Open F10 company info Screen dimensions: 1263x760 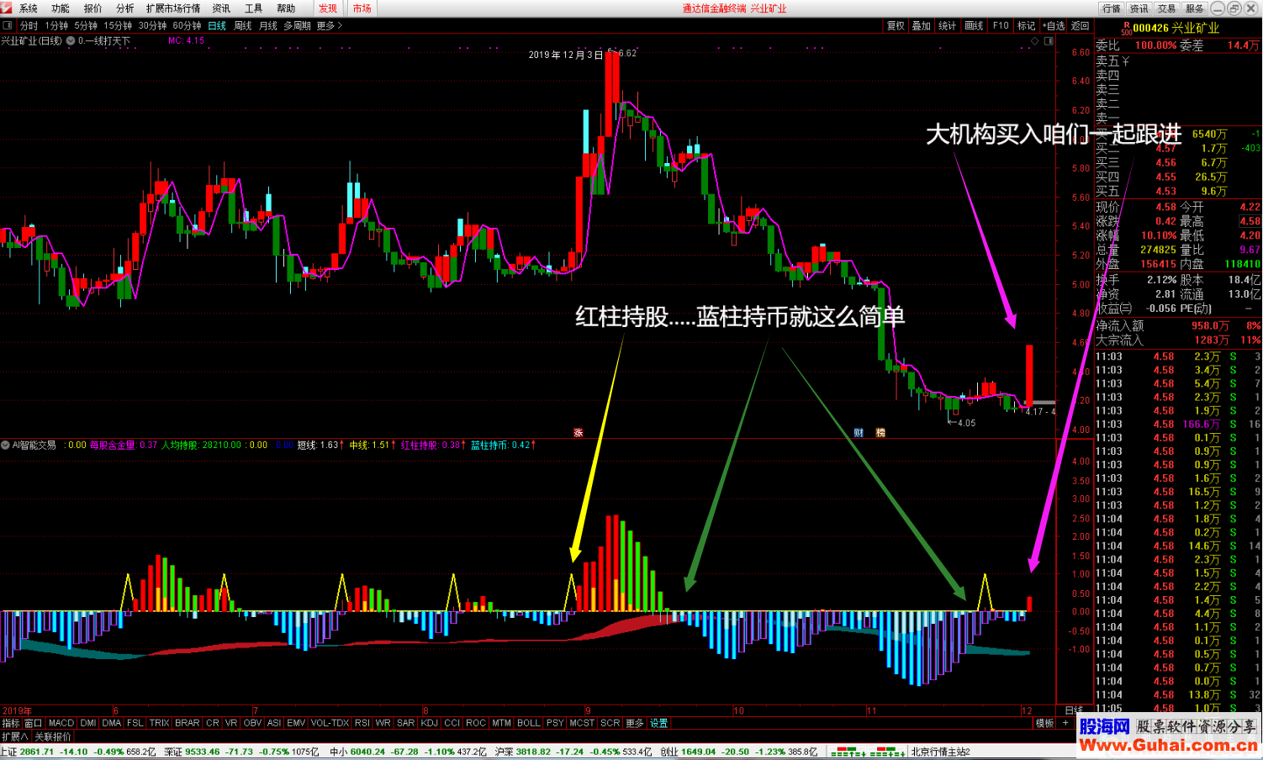coord(1001,26)
